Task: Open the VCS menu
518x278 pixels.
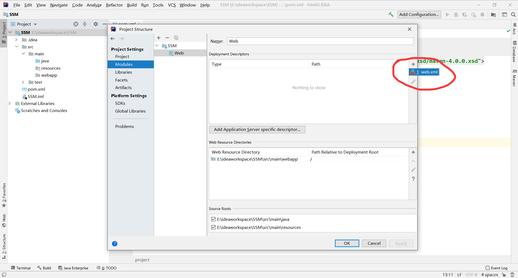Action: 172,5
